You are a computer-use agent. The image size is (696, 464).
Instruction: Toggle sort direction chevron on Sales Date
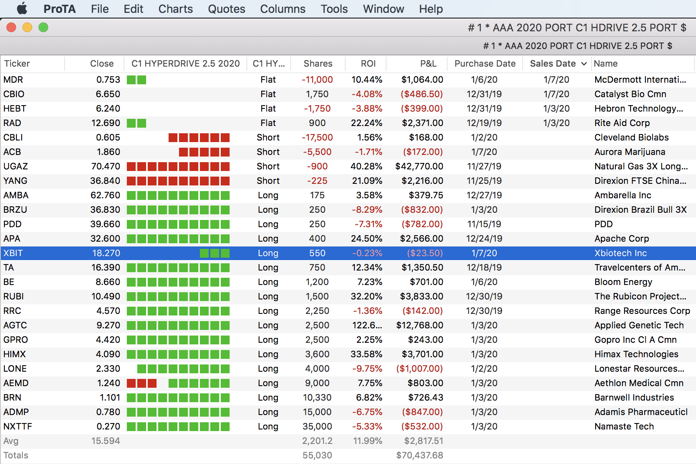click(x=584, y=64)
